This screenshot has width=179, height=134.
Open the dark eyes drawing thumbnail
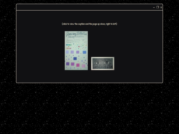point(103,64)
